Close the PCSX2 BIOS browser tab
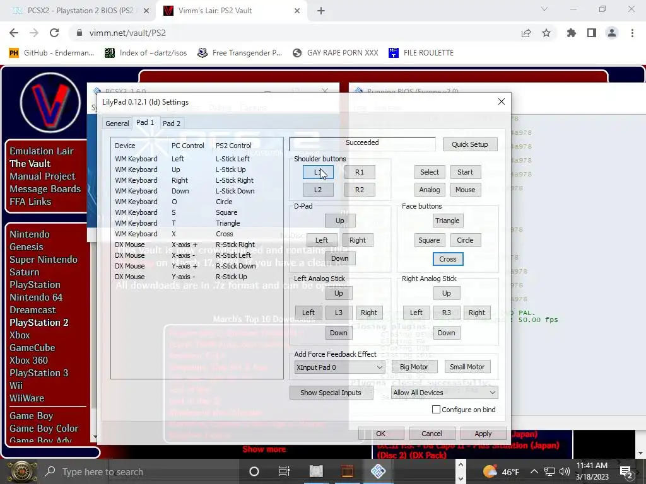Image resolution: width=646 pixels, height=484 pixels. tap(146, 11)
